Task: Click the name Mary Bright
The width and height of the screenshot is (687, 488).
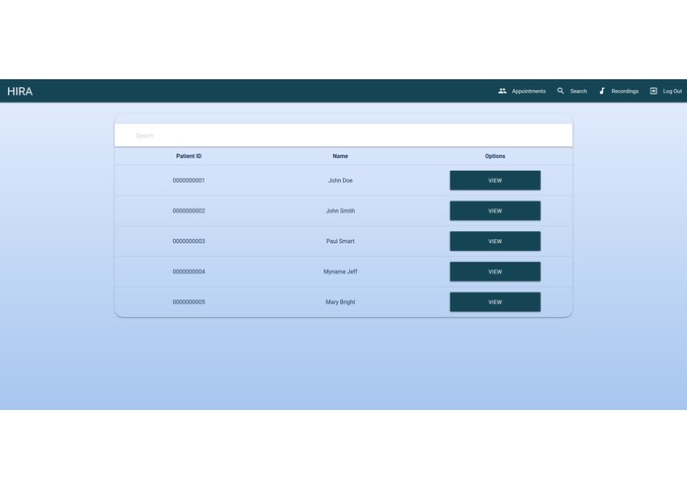Action: click(x=340, y=302)
